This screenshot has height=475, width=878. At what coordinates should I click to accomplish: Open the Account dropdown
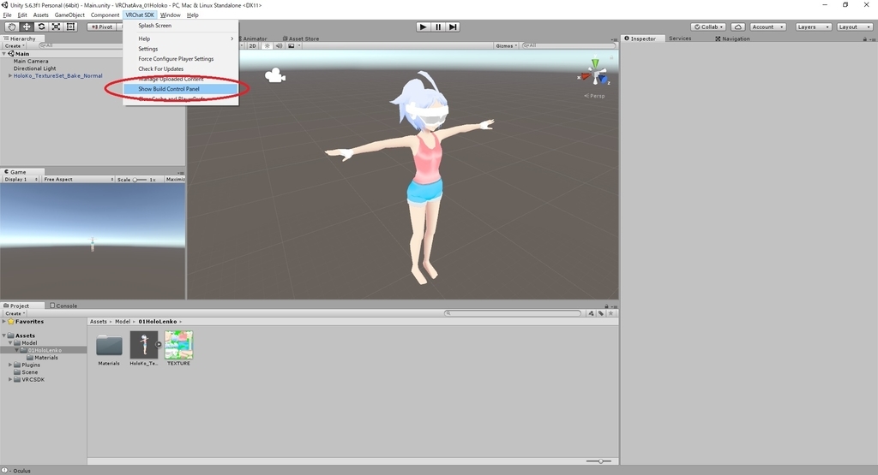pos(767,27)
